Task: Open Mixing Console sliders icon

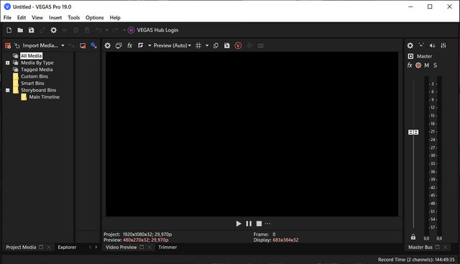Action: coord(443,45)
